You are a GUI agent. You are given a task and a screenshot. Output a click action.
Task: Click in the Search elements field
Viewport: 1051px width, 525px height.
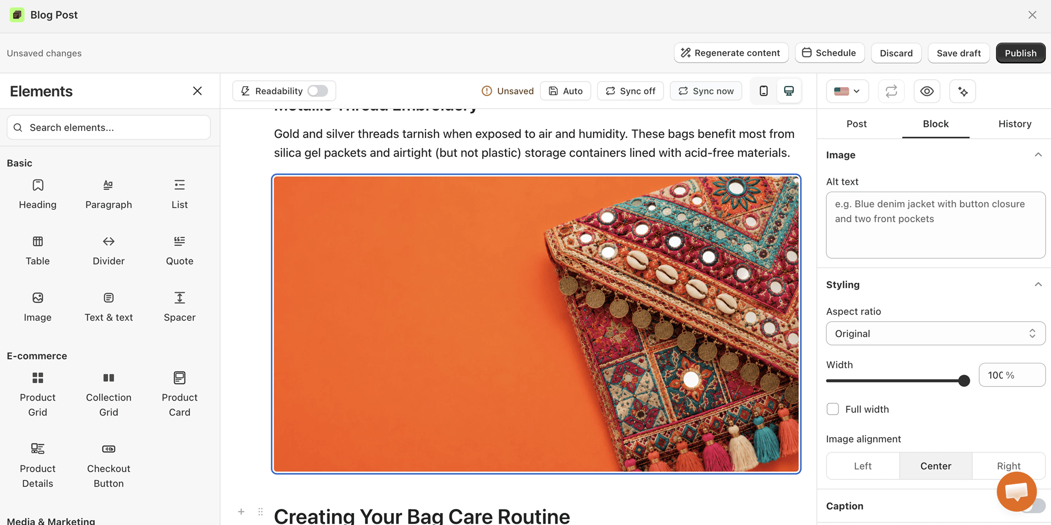109,128
